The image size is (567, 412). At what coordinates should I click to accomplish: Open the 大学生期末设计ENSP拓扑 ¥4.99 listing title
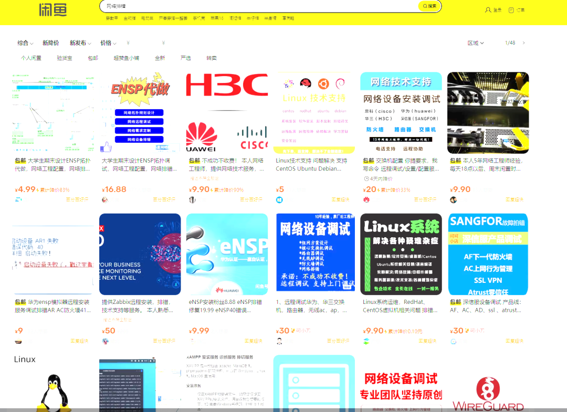[x=53, y=164]
